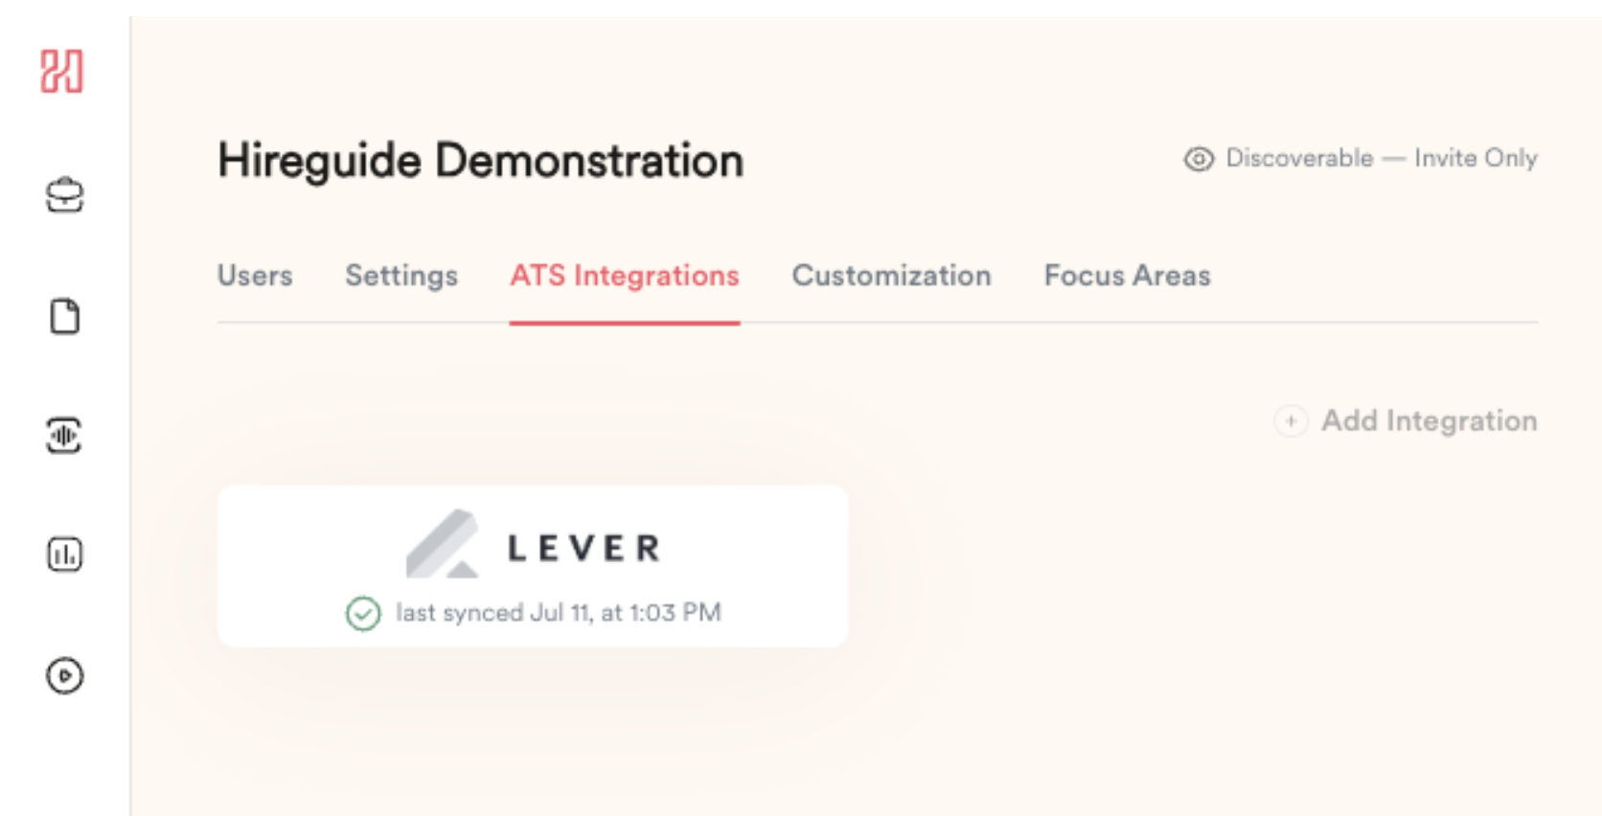Open the briefcase jobs icon in sidebar
Viewport: 1602px width, 816px height.
64,195
